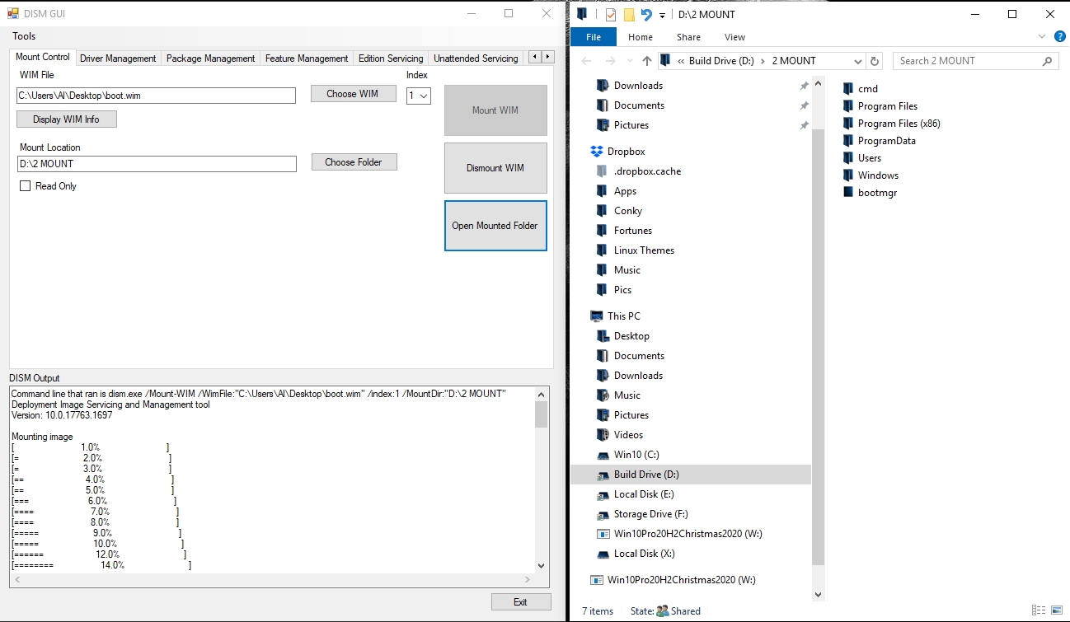Screen dimensions: 1070x622
Task: Click the Search 2 MOUNT box
Action: pyautogui.click(x=976, y=61)
